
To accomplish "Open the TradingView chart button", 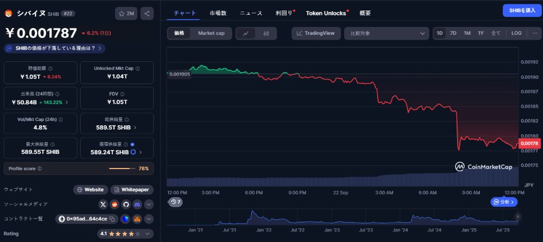I will pyautogui.click(x=316, y=33).
